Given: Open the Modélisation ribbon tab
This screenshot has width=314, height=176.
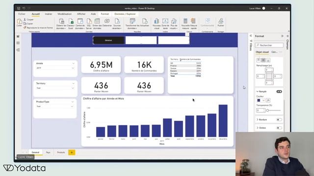Looking at the screenshot, I should coord(64,14).
